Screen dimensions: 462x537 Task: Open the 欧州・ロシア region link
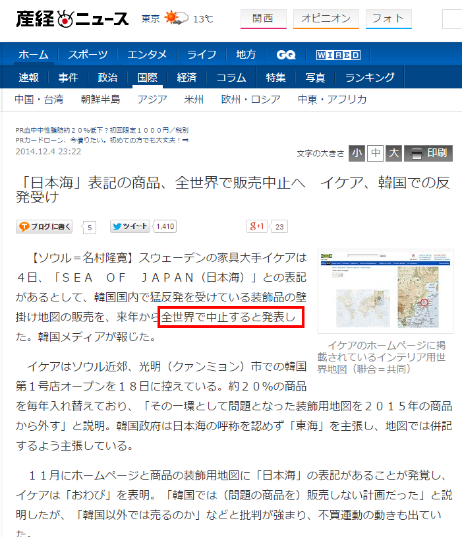[251, 100]
